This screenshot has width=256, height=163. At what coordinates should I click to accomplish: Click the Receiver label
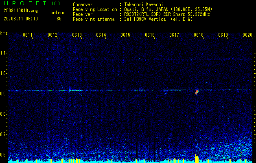pyautogui.click(x=83, y=14)
